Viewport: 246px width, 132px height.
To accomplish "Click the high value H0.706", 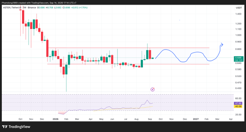I will click(49, 8).
